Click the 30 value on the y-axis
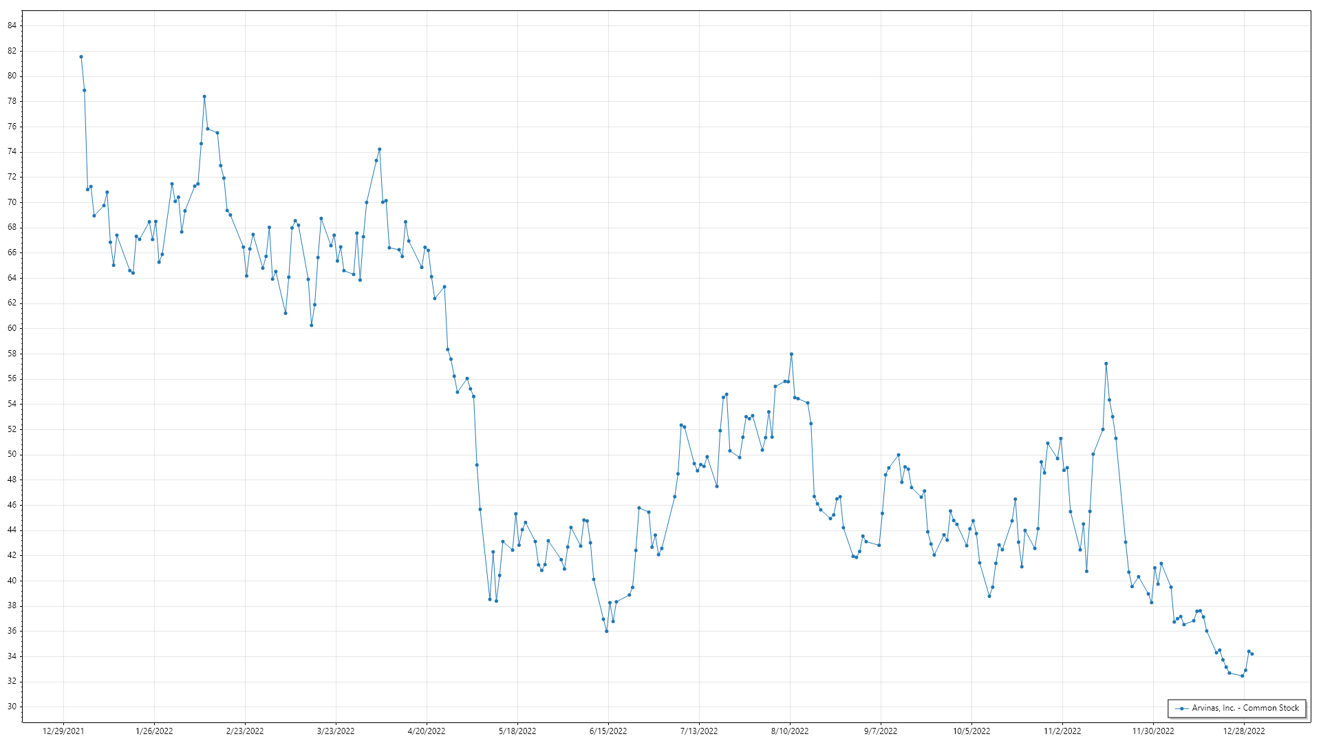The image size is (1321, 743). [12, 707]
